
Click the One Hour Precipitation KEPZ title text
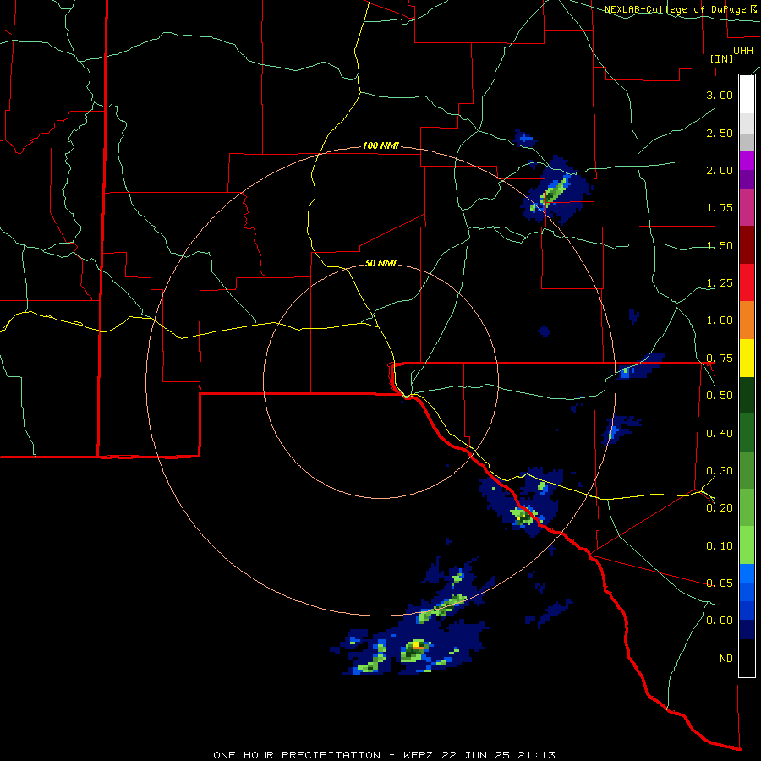pos(384,755)
